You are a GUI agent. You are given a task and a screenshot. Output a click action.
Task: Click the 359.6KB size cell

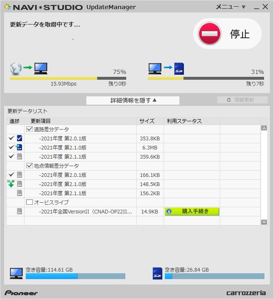(x=150, y=157)
